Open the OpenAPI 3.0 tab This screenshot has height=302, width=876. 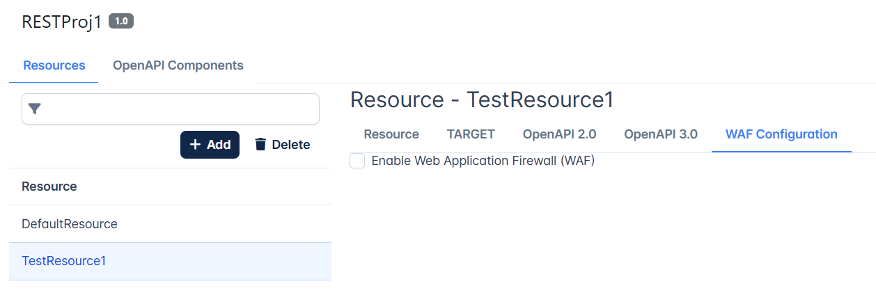pyautogui.click(x=661, y=134)
